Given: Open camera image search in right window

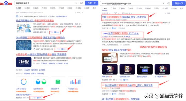Looking at the screenshot, I should point(168,3).
